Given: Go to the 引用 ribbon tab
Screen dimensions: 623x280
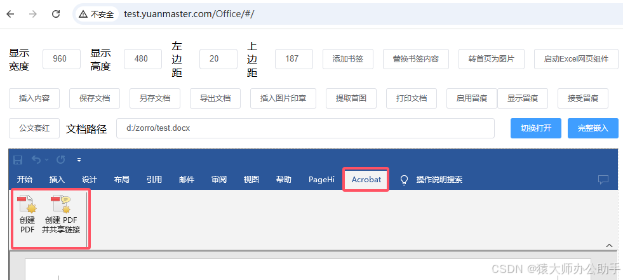Looking at the screenshot, I should (154, 180).
